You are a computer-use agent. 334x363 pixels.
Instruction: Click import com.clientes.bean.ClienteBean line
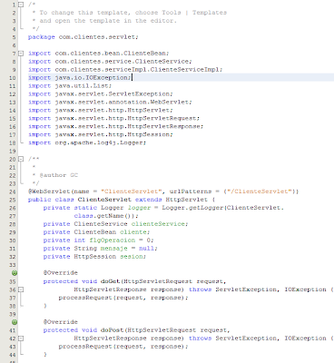tap(99, 54)
